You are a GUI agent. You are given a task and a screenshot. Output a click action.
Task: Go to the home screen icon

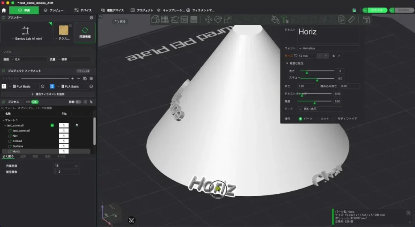(x=4, y=10)
